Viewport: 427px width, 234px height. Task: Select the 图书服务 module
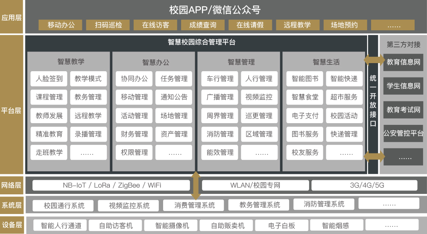305,134
